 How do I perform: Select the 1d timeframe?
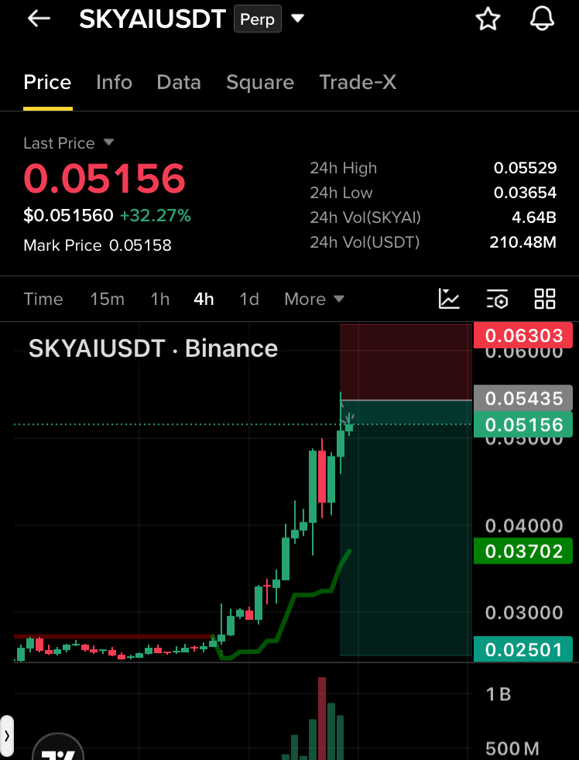[x=249, y=299]
